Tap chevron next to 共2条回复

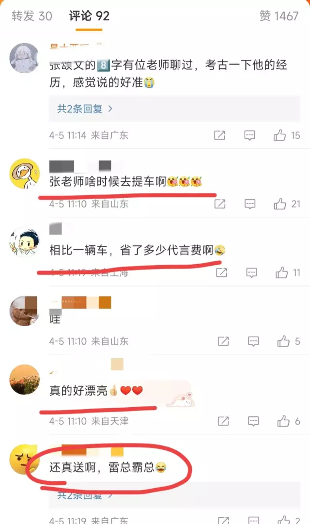(110, 109)
